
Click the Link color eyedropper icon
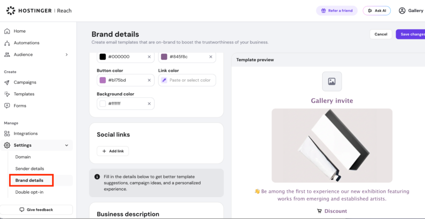point(164,80)
